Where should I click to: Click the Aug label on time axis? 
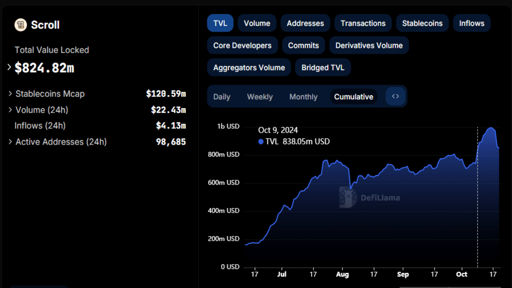point(342,274)
